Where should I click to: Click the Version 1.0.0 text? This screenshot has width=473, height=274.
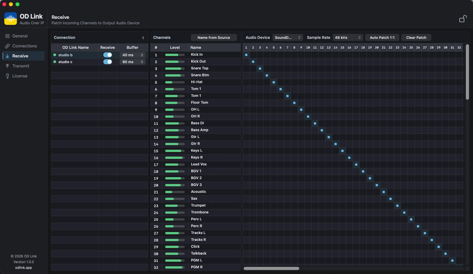pyautogui.click(x=23, y=262)
